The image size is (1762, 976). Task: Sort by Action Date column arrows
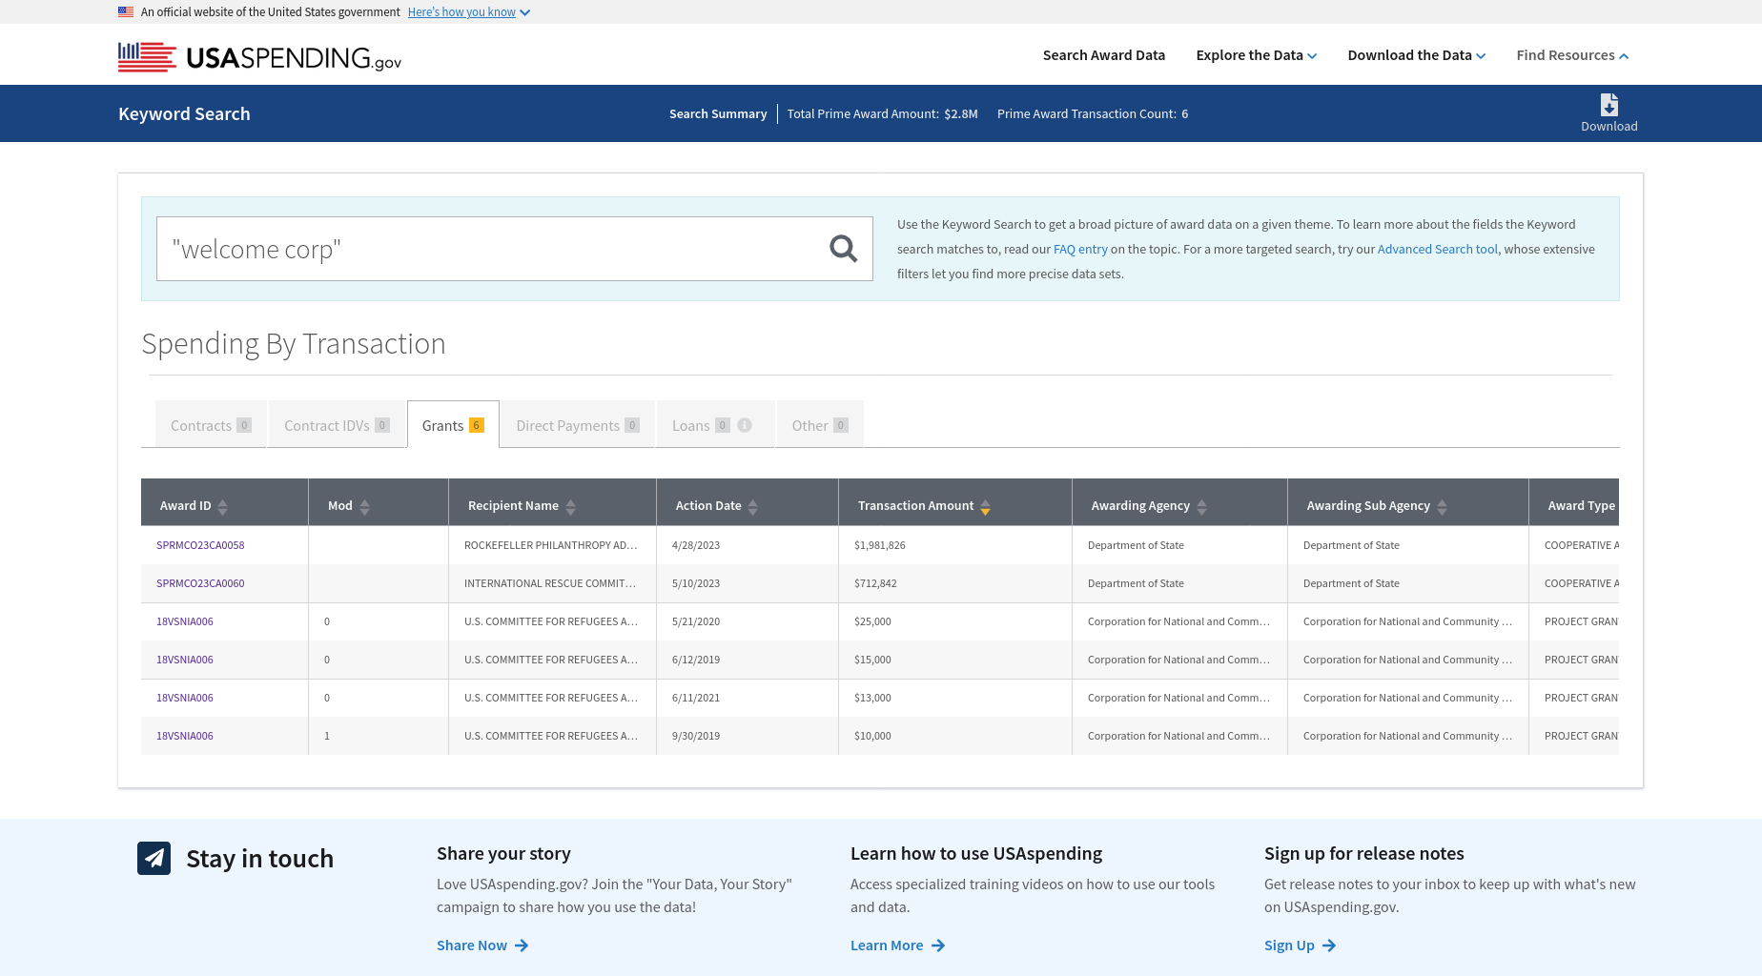click(753, 506)
